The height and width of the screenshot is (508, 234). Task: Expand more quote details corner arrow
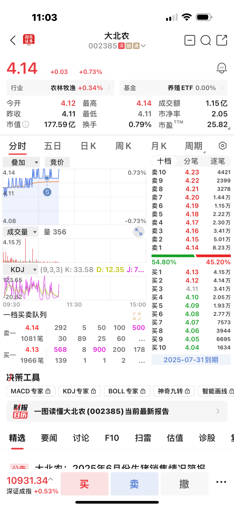click(x=229, y=128)
